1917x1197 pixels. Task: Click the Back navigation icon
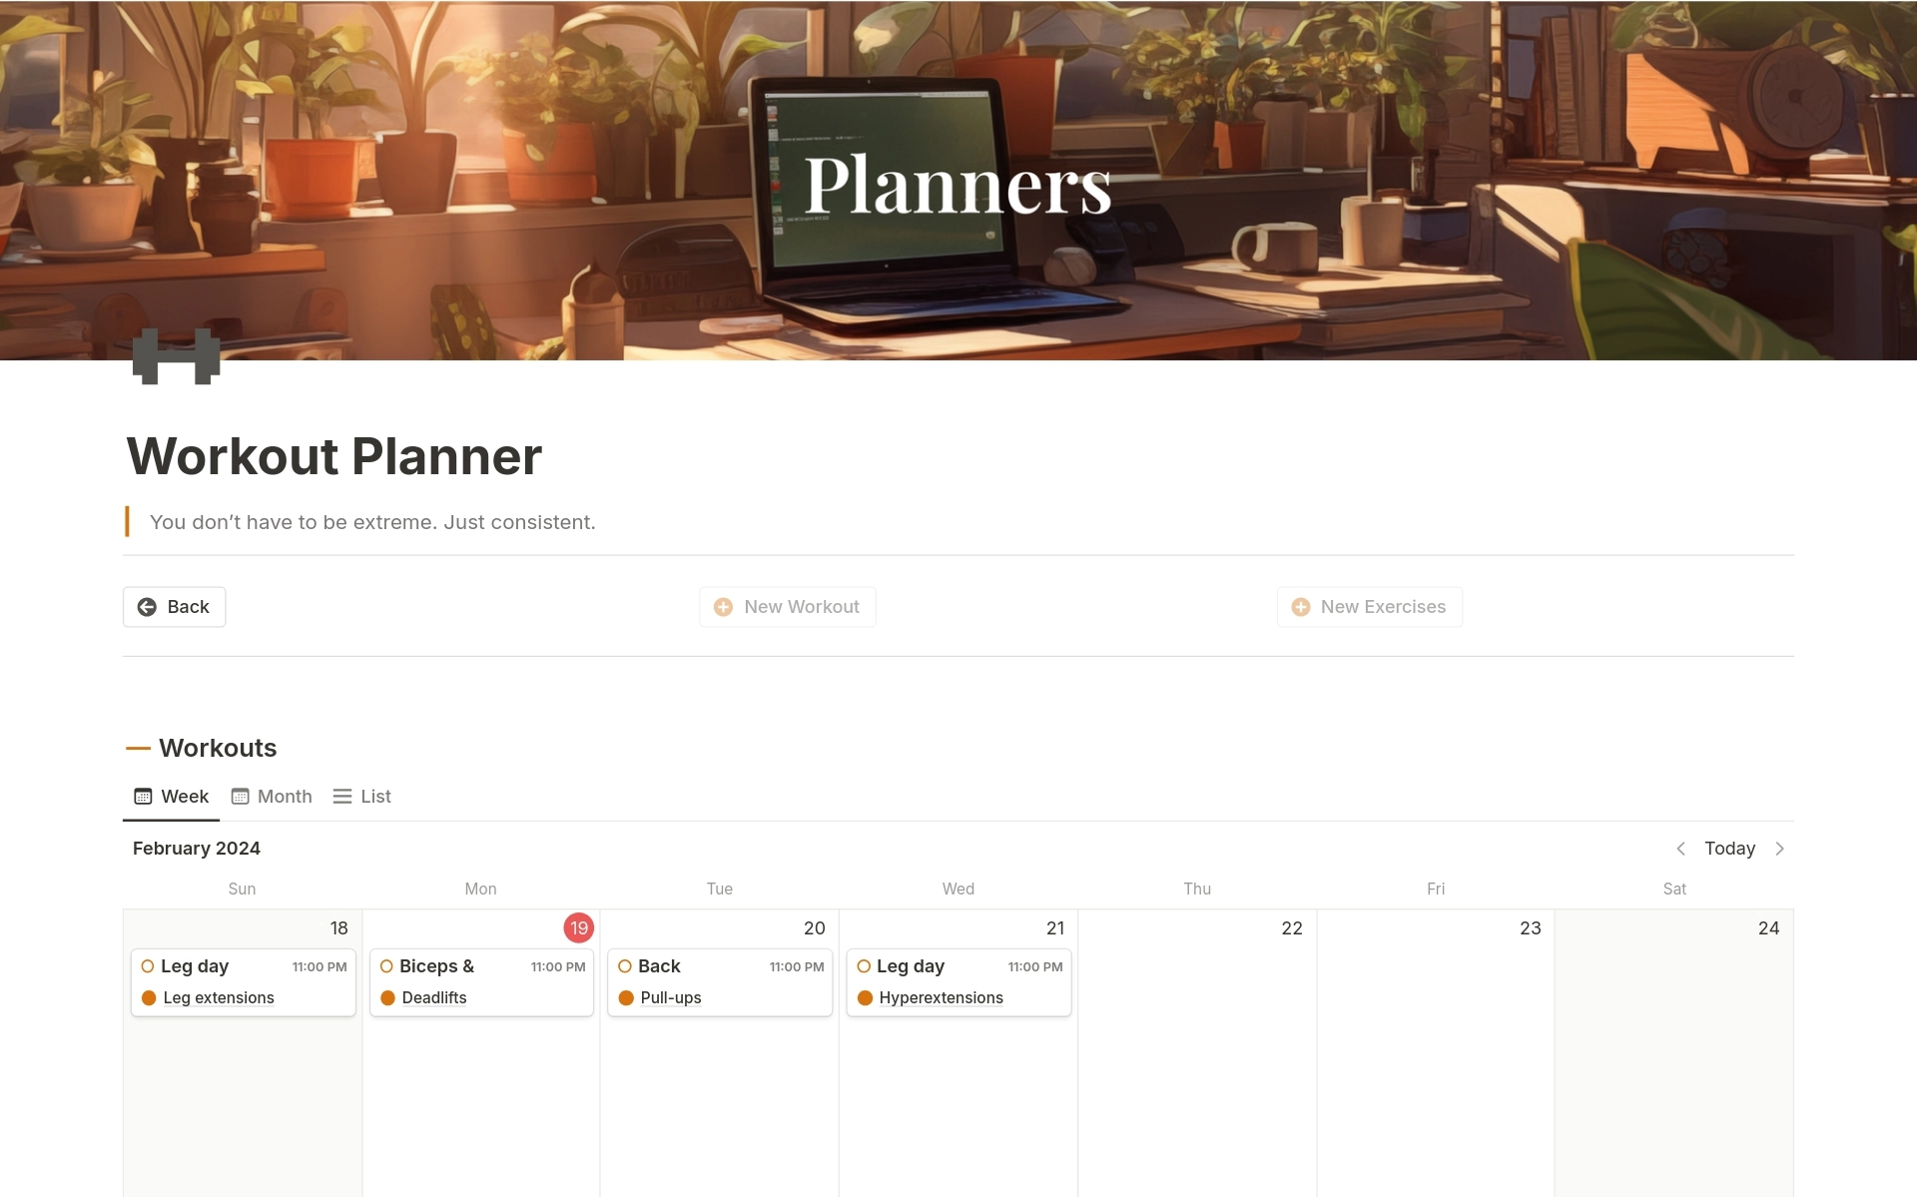coord(148,605)
